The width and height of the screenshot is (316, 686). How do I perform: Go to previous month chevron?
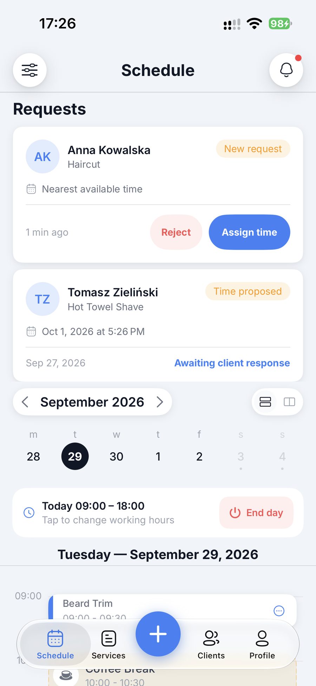point(25,402)
